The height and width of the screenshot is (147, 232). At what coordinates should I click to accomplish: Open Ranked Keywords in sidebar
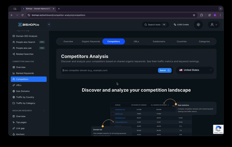pyautogui.click(x=25, y=73)
